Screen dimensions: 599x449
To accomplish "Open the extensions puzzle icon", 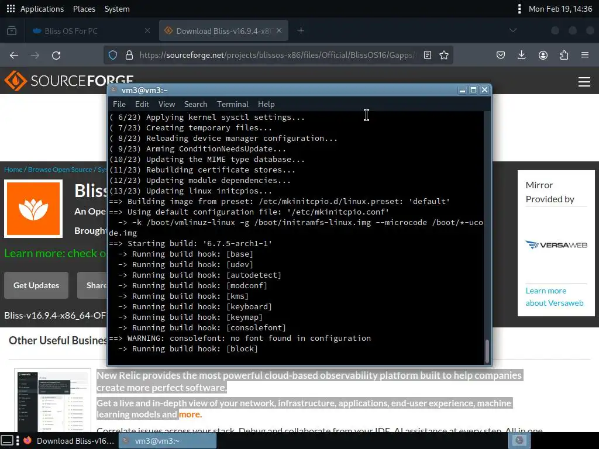I will tap(564, 56).
